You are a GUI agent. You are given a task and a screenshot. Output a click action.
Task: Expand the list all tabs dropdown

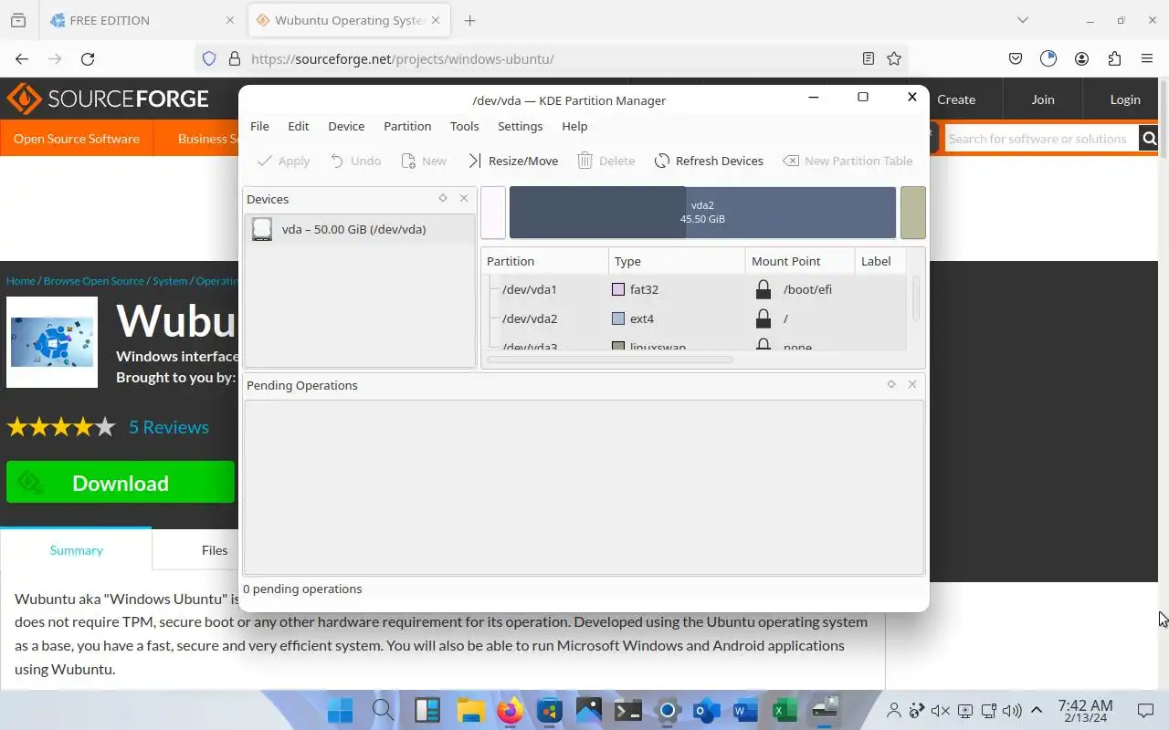click(1023, 20)
